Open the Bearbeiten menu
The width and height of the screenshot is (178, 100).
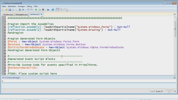(12, 6)
